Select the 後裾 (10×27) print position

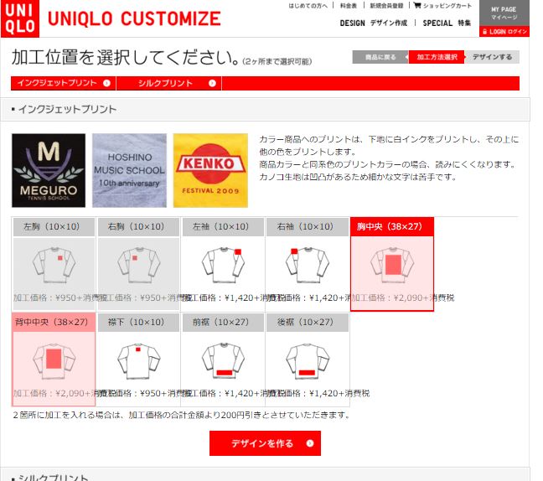click(308, 359)
